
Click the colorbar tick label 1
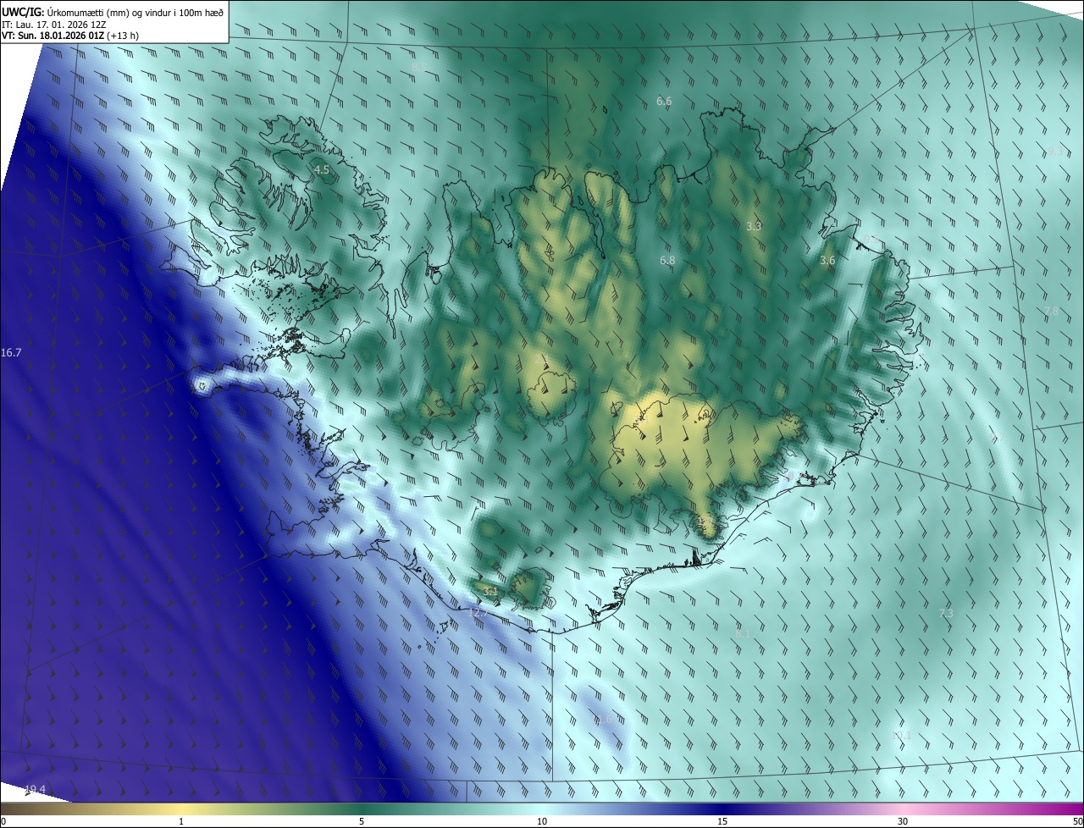point(181,822)
